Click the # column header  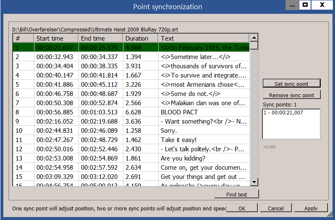click(23, 39)
